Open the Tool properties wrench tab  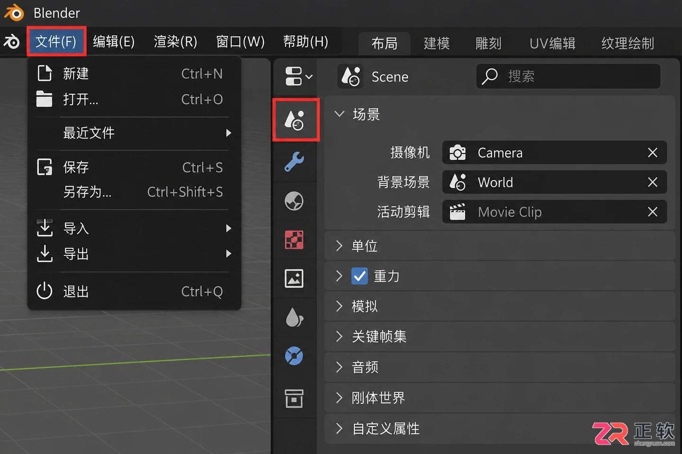pos(294,162)
